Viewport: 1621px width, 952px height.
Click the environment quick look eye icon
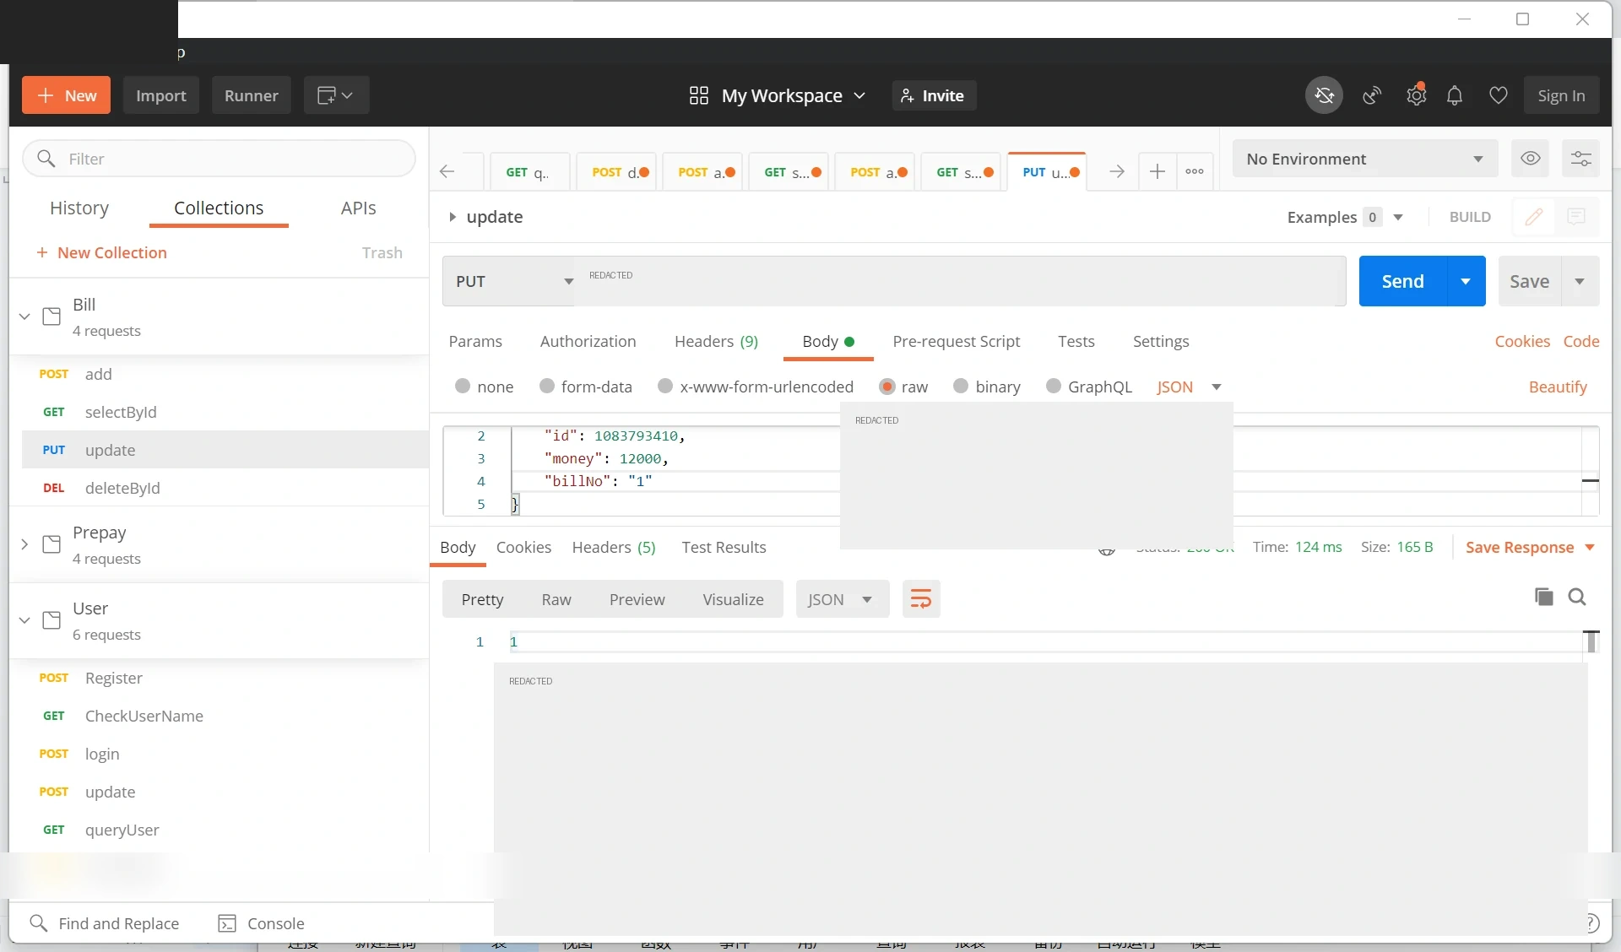pyautogui.click(x=1530, y=159)
